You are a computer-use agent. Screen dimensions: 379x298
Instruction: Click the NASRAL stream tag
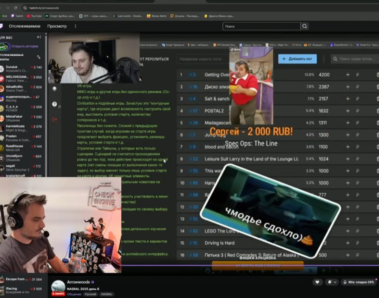point(106,294)
